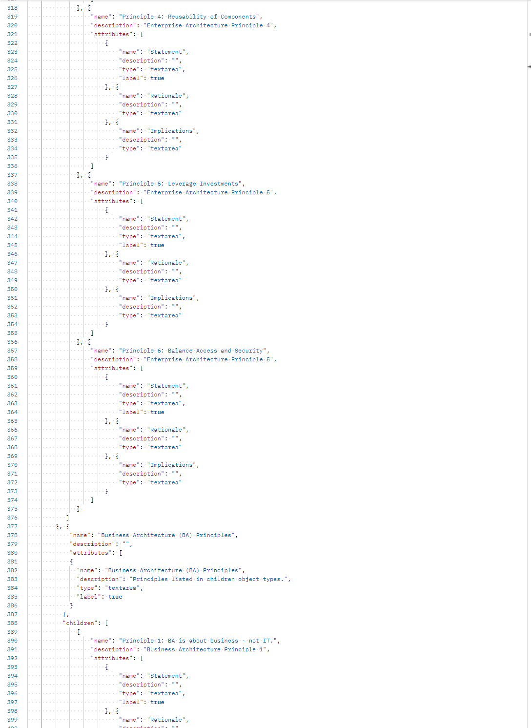Click the "true" value on line 385
The image size is (531, 728).
click(x=115, y=597)
